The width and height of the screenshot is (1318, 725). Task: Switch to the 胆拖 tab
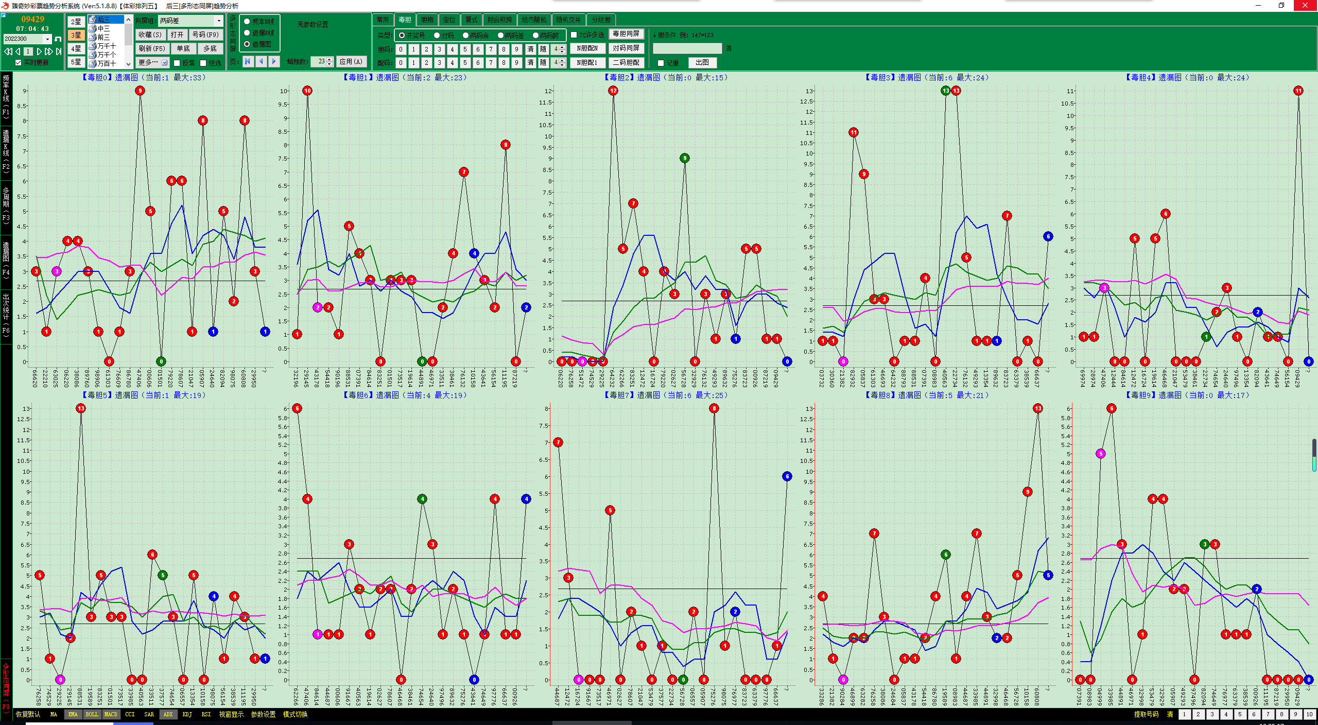click(x=427, y=20)
